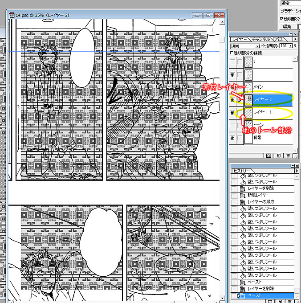
Task: Set history brush source box for 新規レイヤー
Action: 234,195
